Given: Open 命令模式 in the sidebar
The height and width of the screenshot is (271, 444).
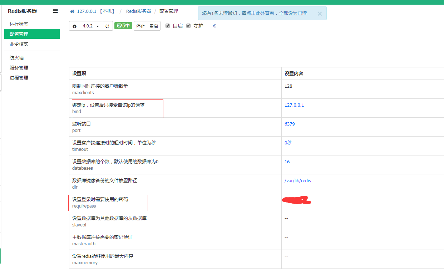Looking at the screenshot, I should pos(32,44).
